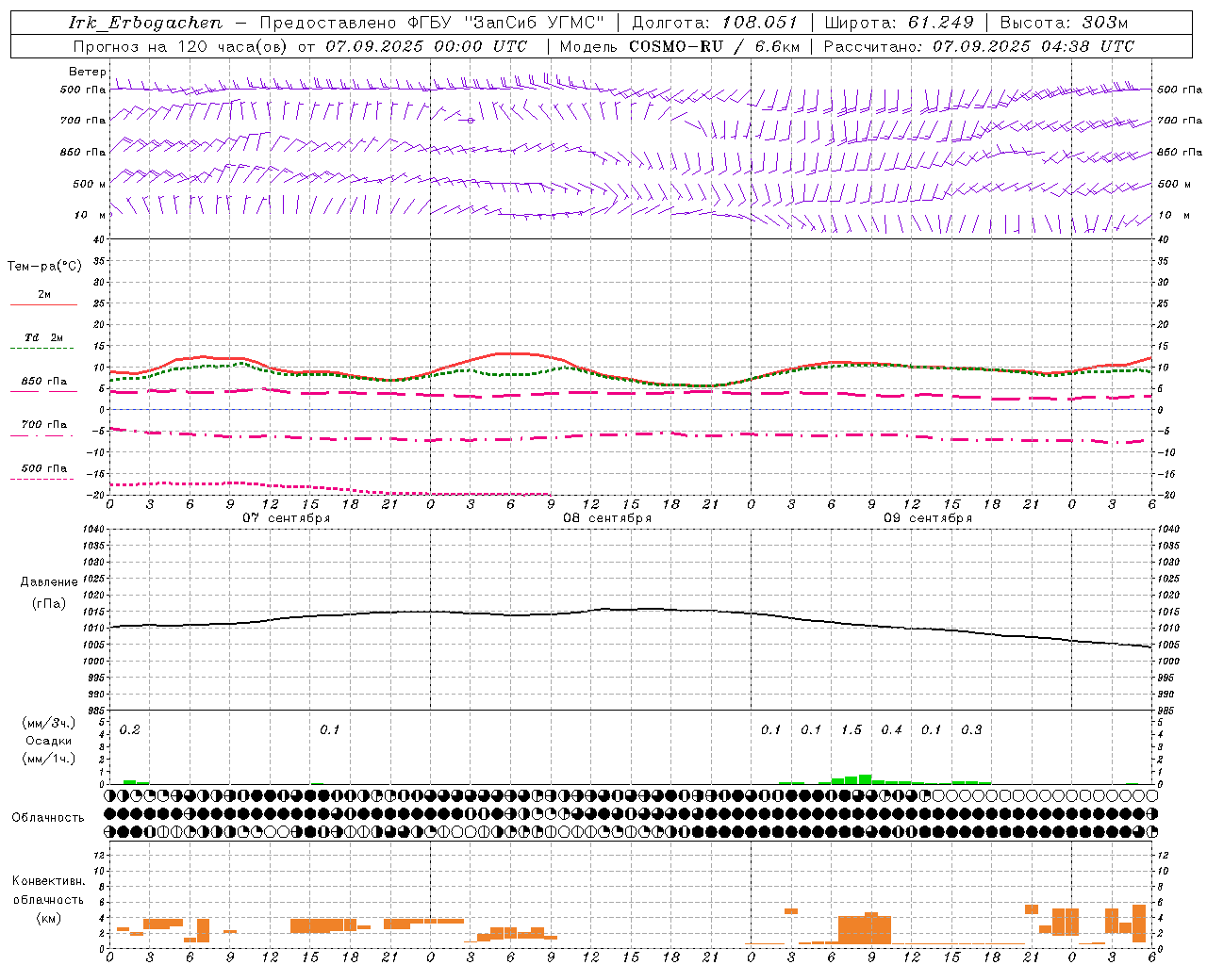This screenshot has height=965, width=1207.
Task: Click the (км) unit label under convective cloudiness
Action: [48, 918]
